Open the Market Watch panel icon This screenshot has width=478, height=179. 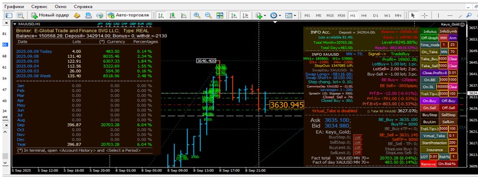pos(9,15)
